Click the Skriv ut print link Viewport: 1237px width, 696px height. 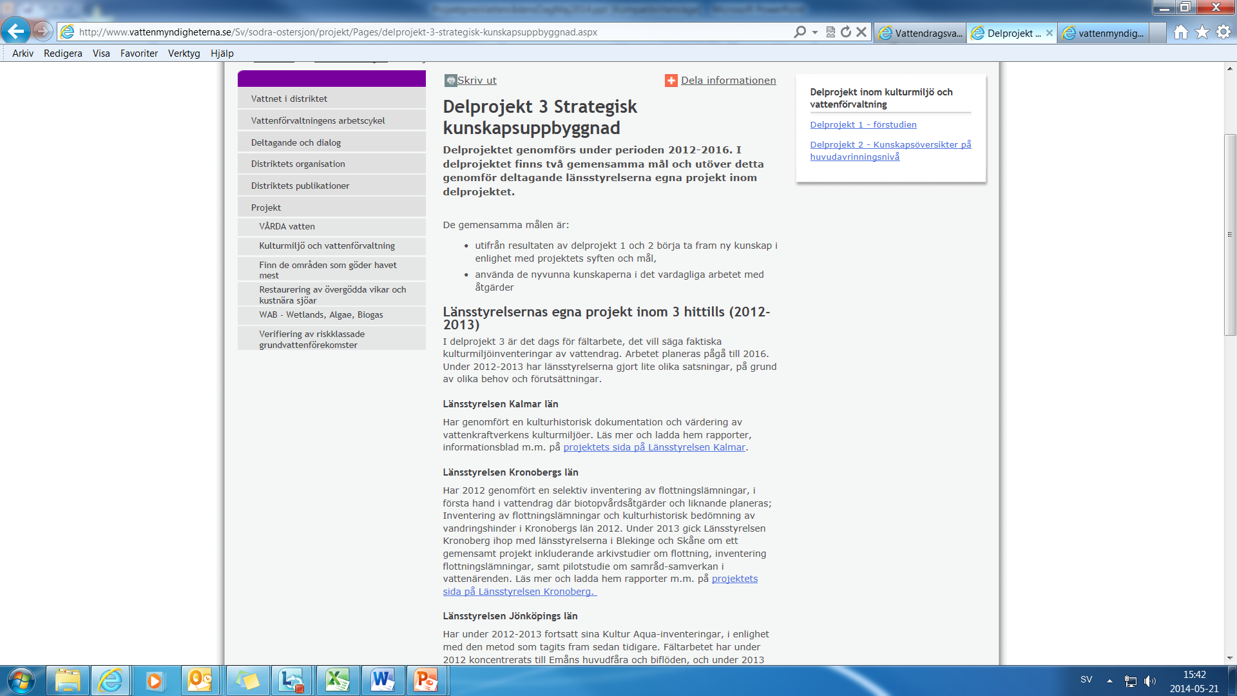[477, 81]
